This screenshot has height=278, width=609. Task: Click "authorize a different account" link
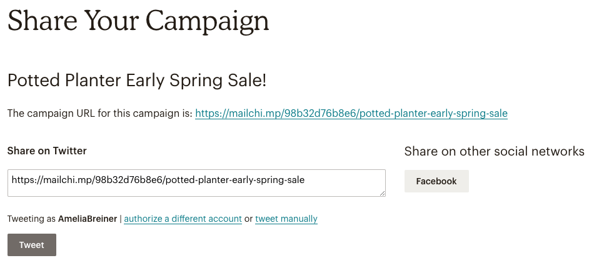tap(183, 219)
